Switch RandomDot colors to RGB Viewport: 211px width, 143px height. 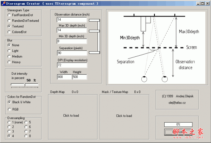9,109
